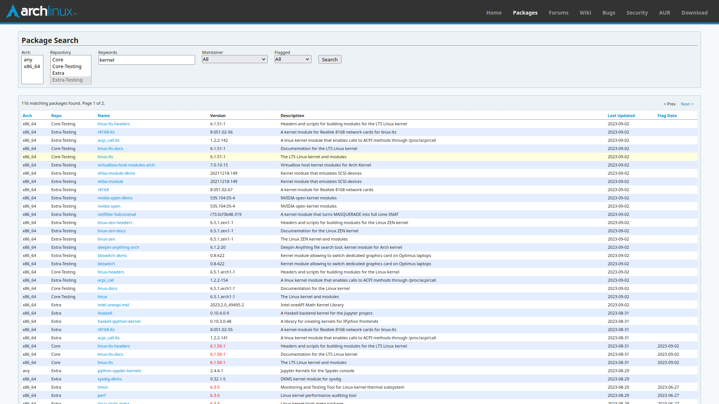
Task: Open nvidia-open-dkms package link
Action: coord(115,198)
